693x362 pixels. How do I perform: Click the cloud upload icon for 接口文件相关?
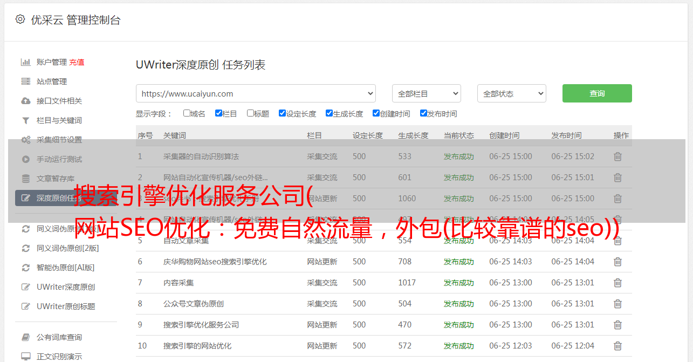25,101
